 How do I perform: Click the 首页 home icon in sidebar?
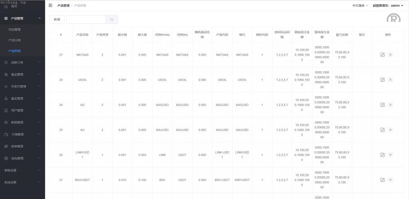point(6,6)
